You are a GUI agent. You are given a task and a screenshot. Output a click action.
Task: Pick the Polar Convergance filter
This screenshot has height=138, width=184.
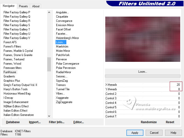coord(67,64)
